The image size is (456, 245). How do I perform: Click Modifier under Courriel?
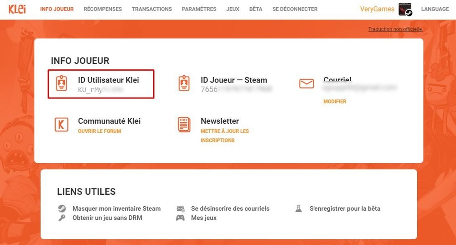pos(335,102)
